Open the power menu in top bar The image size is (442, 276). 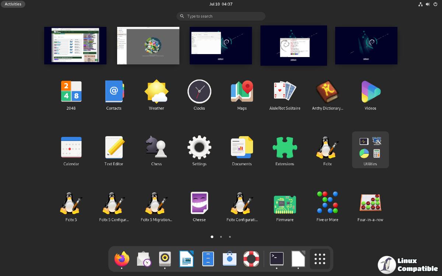[x=435, y=4]
